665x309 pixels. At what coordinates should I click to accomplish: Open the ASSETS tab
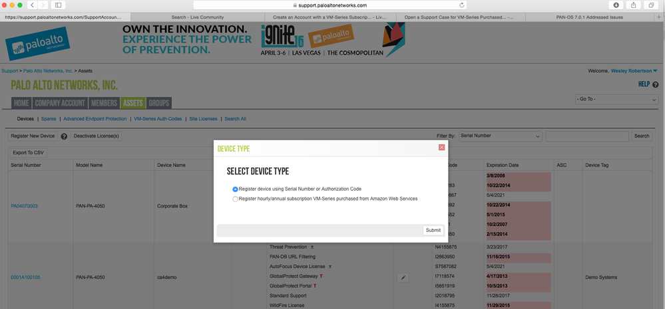[132, 103]
